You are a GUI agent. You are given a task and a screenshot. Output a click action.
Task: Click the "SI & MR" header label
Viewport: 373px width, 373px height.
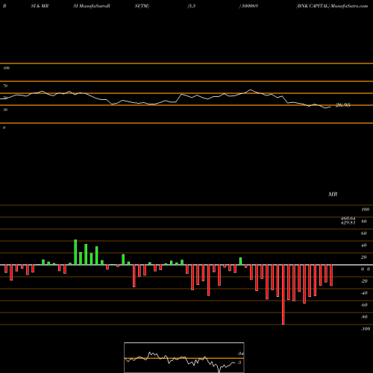40,6
